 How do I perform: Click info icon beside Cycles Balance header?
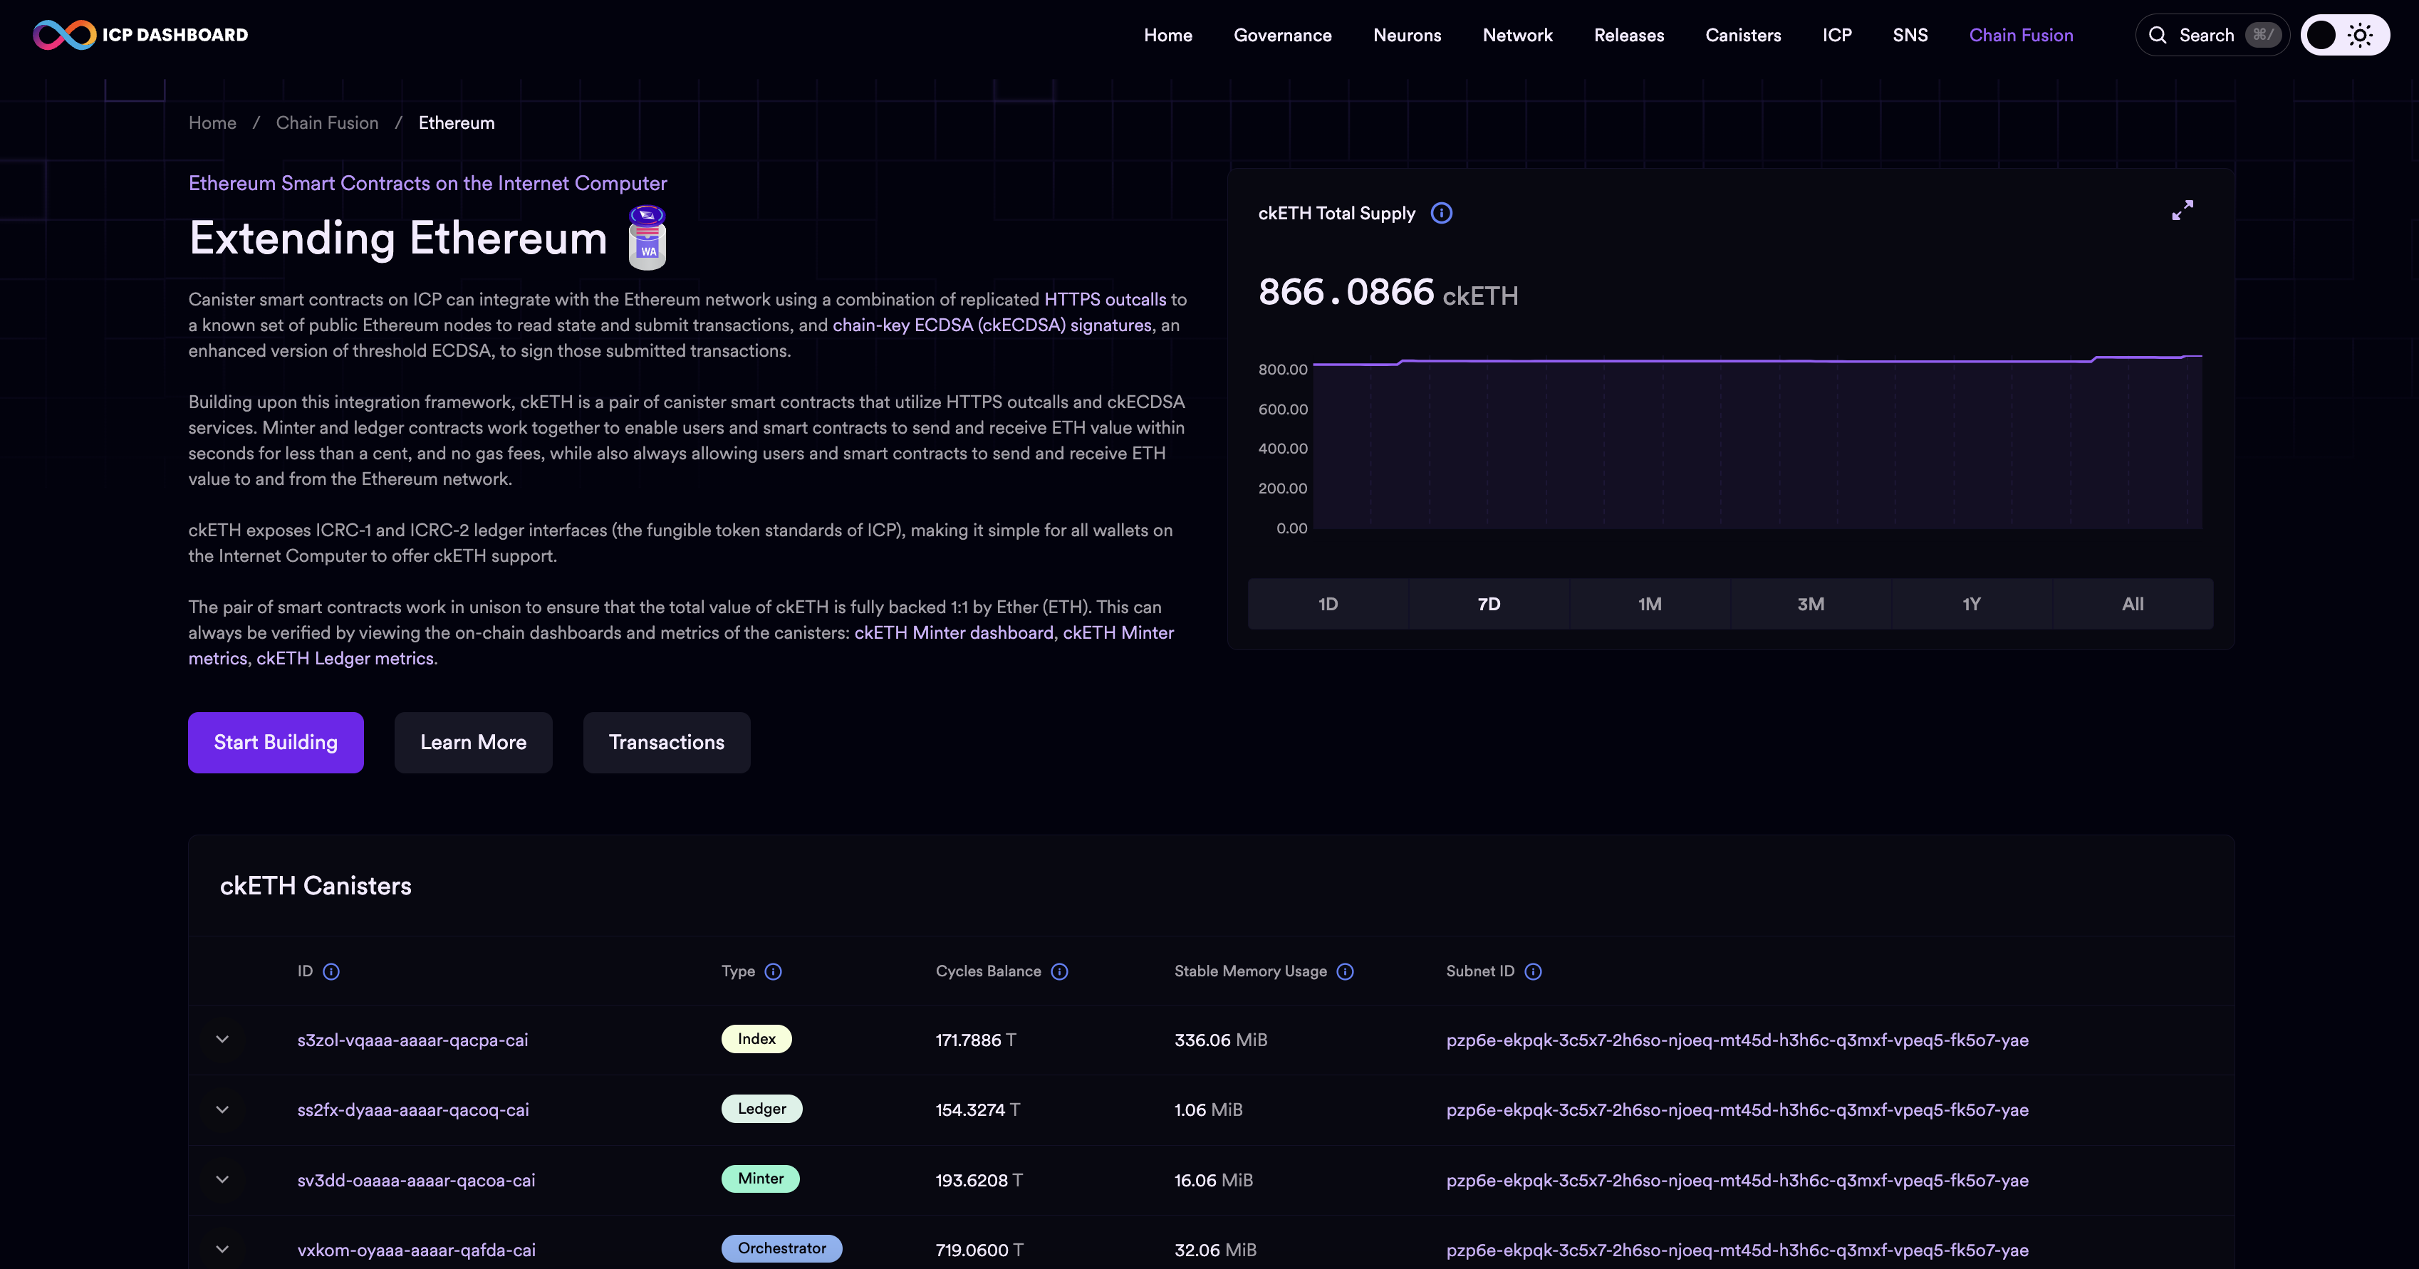[x=1059, y=971]
